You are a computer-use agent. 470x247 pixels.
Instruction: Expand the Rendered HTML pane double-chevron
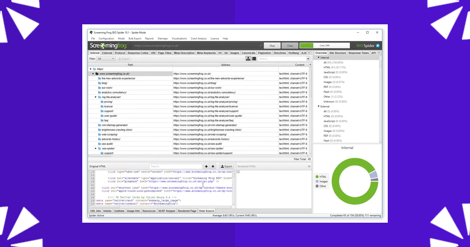(309, 166)
